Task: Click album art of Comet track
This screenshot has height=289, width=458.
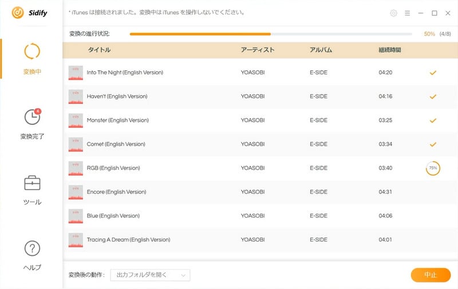Action: point(76,144)
